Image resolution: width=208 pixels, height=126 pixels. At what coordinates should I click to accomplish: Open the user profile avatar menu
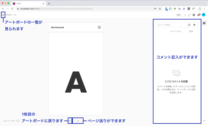tap(204, 15)
